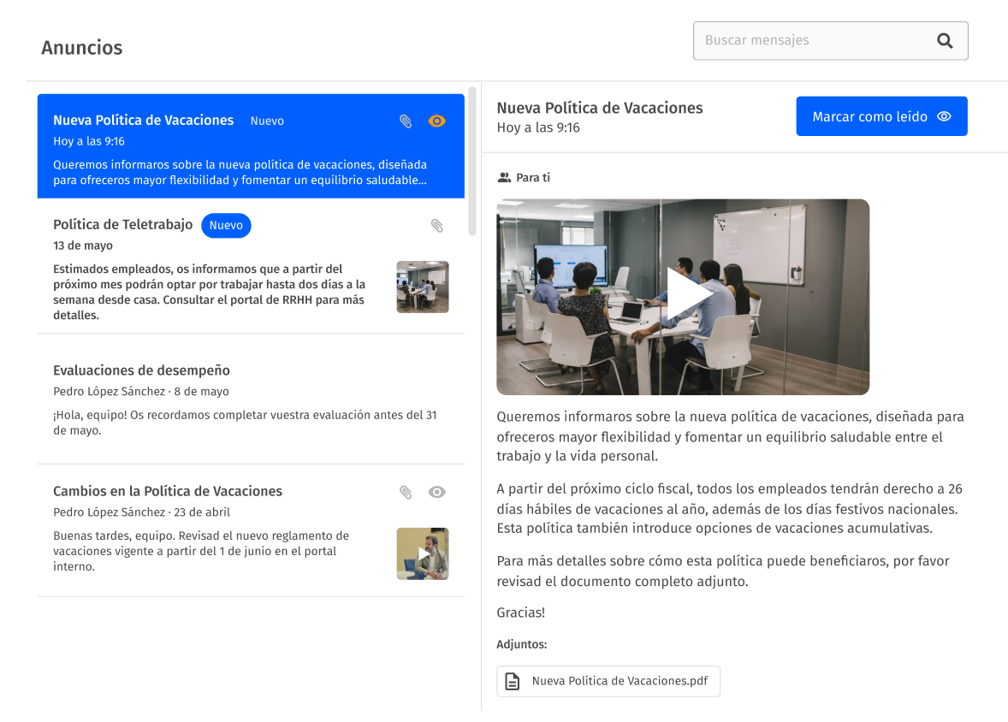Click paperclip icon on Nueva Política de Vacaciones
This screenshot has width=1008, height=722.
[x=406, y=121]
